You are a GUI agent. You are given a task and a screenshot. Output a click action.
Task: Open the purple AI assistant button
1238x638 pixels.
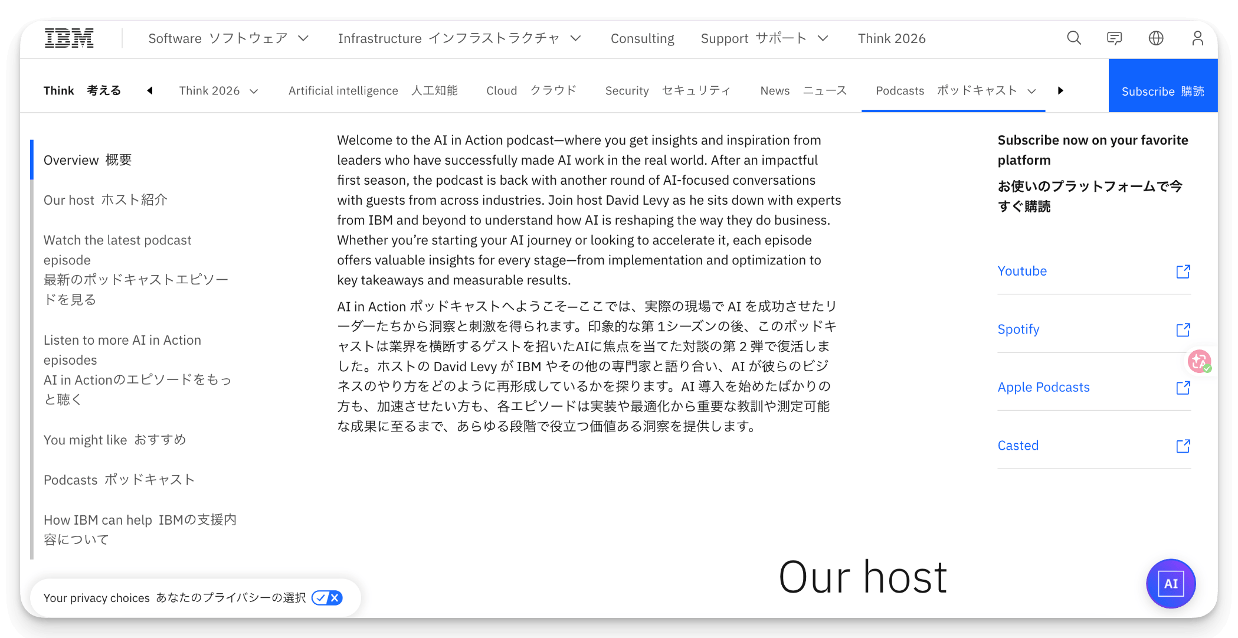click(x=1171, y=584)
